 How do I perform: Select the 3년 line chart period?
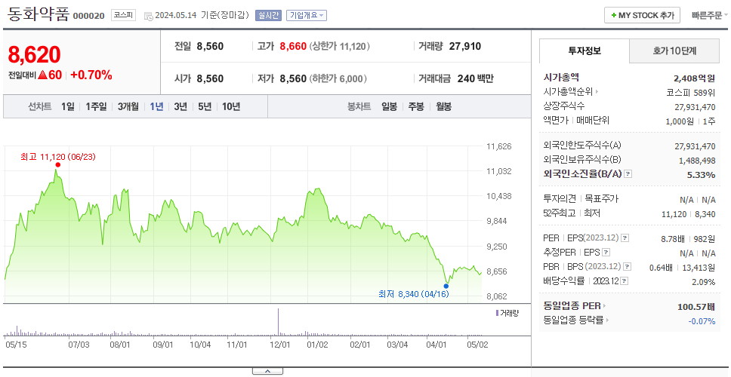[180, 106]
